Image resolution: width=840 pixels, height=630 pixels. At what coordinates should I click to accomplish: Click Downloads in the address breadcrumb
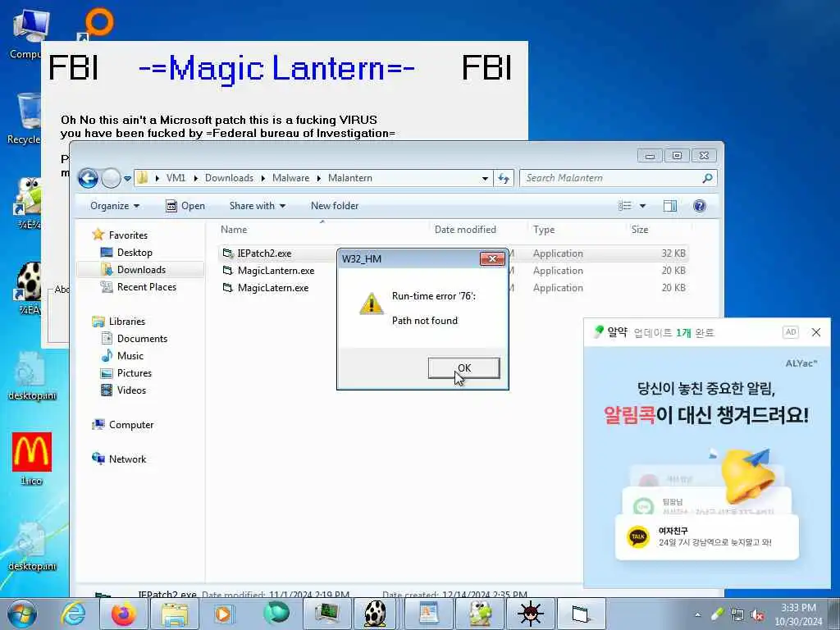[229, 178]
